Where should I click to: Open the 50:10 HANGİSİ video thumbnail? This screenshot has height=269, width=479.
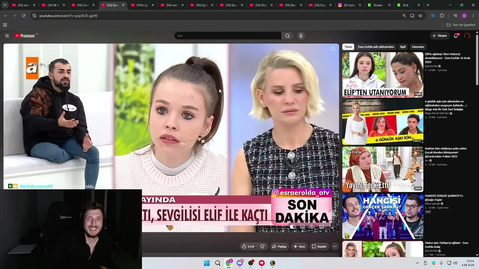click(383, 216)
